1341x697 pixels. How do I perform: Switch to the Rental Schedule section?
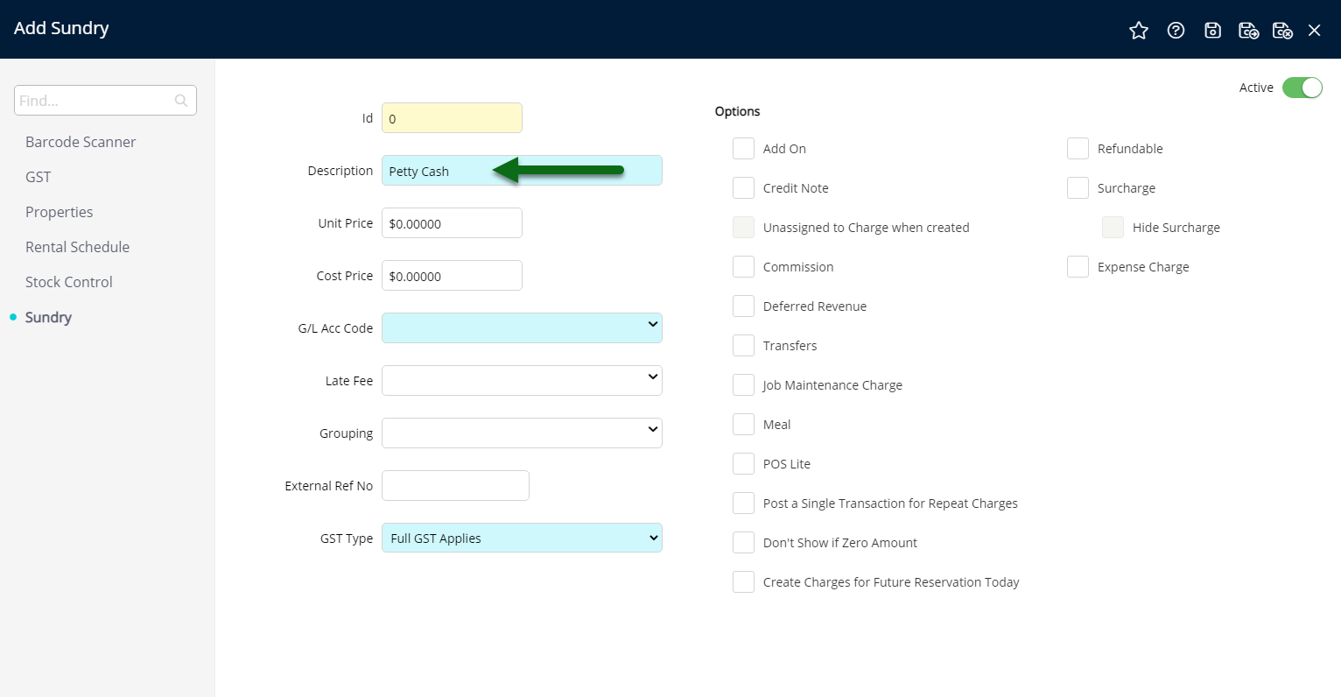click(77, 247)
